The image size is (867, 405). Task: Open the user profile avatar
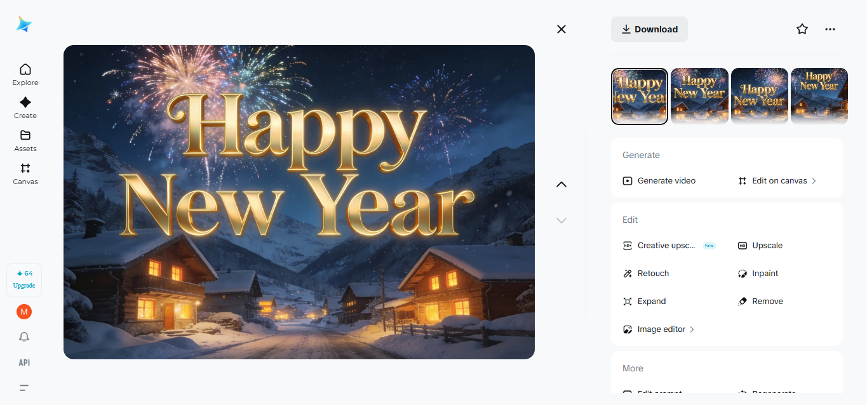[x=24, y=312]
